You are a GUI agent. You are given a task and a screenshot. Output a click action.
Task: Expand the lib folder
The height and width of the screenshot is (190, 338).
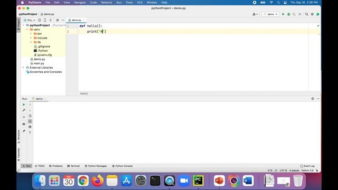[x=31, y=42]
